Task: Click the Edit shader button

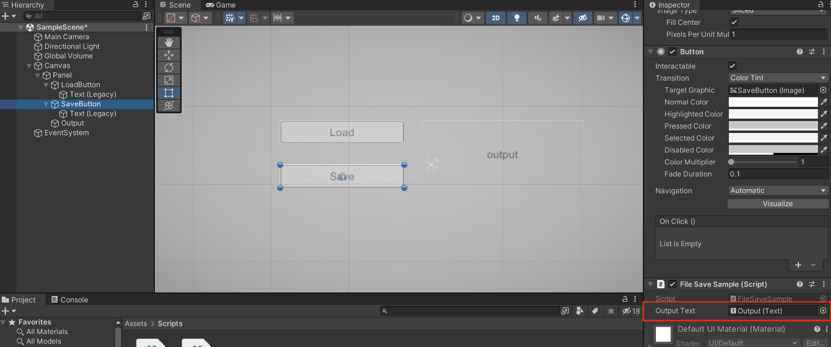Action: click(x=815, y=343)
